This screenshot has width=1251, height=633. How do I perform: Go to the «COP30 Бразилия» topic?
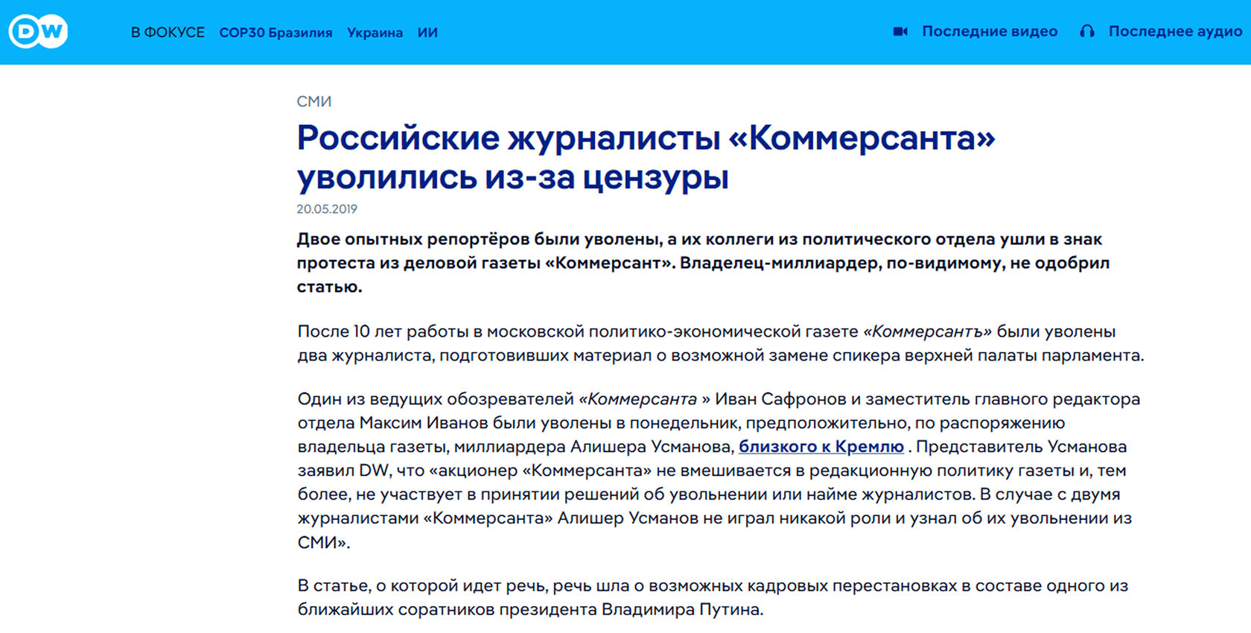[x=276, y=33]
